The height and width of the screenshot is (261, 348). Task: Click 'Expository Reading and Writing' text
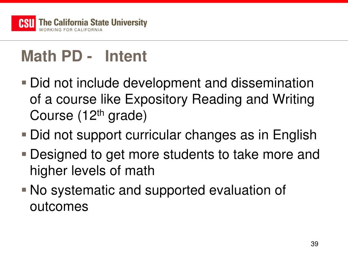point(220,100)
